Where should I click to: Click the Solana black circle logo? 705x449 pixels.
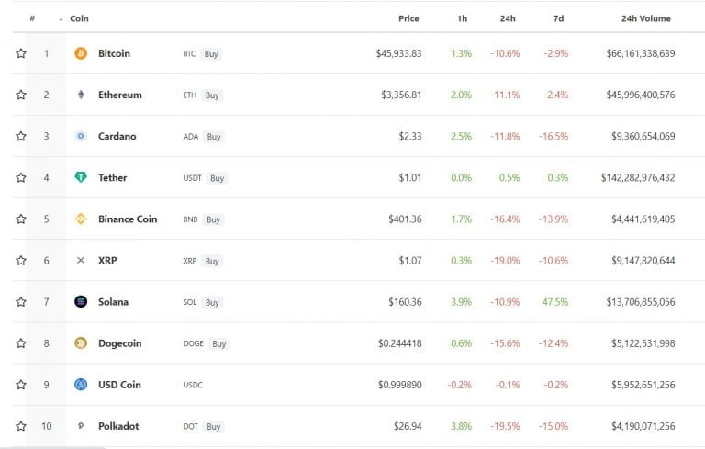pos(81,301)
